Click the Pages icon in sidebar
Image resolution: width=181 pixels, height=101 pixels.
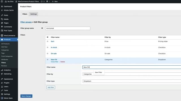[2, 23]
